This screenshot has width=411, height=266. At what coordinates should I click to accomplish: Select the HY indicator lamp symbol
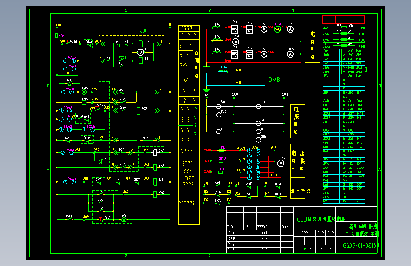point(124,220)
